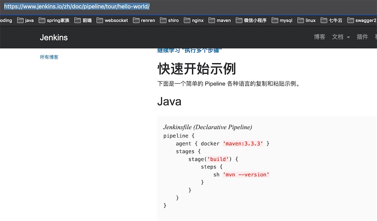Click the pipeline { line in code
Image resolution: width=377 pixels, height=221 pixels.
pyautogui.click(x=179, y=136)
